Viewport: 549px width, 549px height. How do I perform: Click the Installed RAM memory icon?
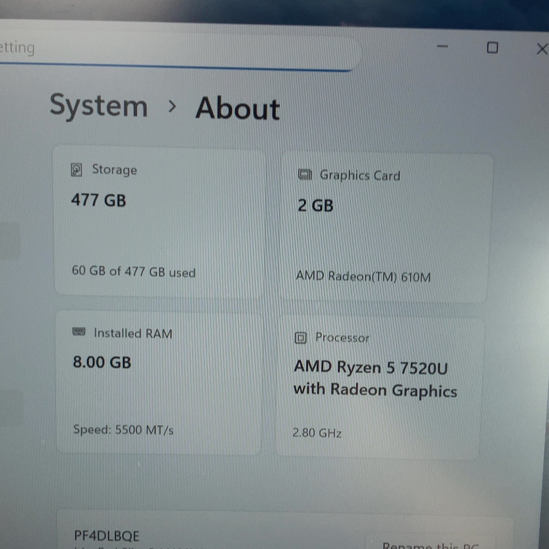(79, 332)
